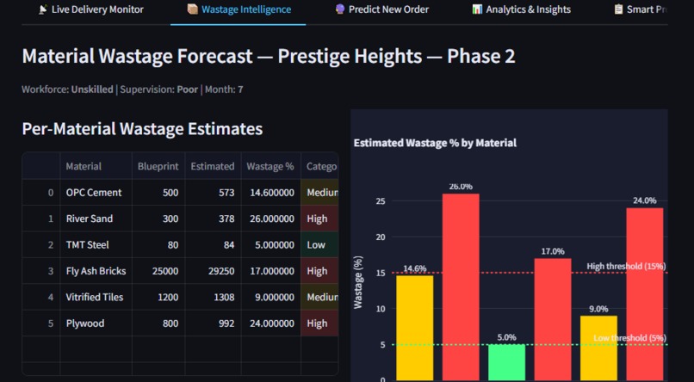Sort table by the Category column header

319,166
